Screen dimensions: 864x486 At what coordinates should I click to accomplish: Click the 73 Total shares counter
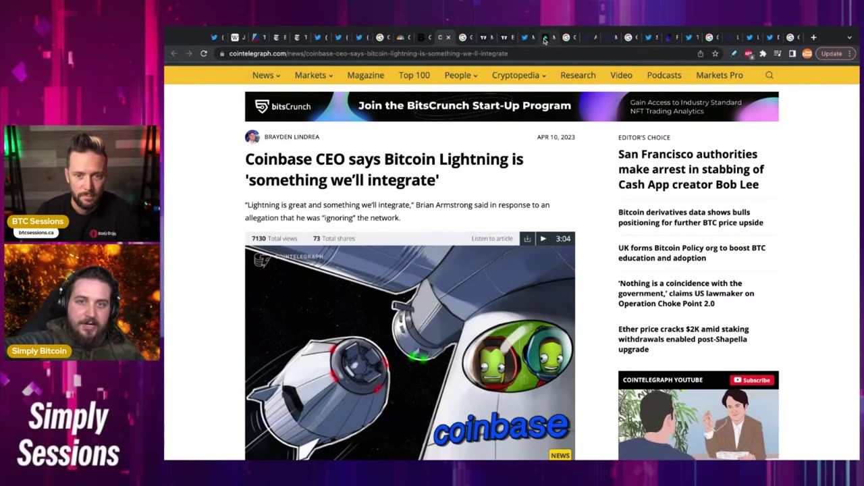coord(333,238)
